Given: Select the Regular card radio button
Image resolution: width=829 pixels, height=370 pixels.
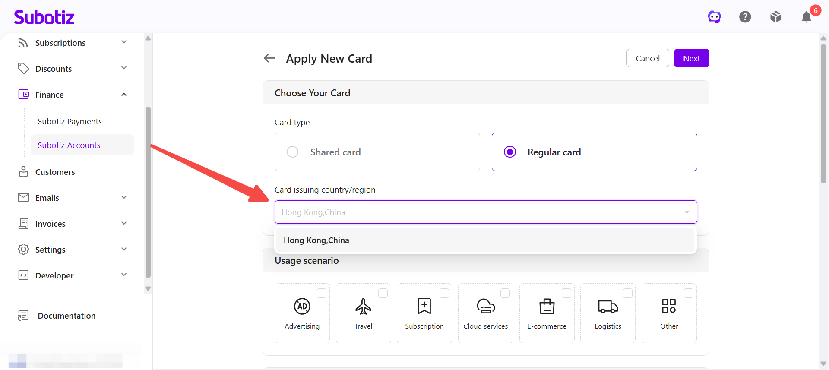Looking at the screenshot, I should 510,152.
